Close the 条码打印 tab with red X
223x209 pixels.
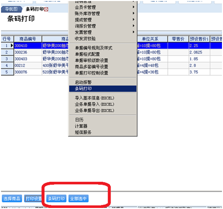46,9
